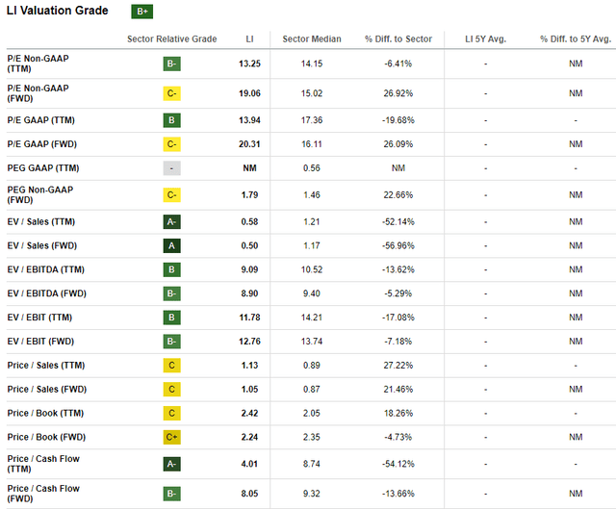Click the LI value 12.76

249,342
